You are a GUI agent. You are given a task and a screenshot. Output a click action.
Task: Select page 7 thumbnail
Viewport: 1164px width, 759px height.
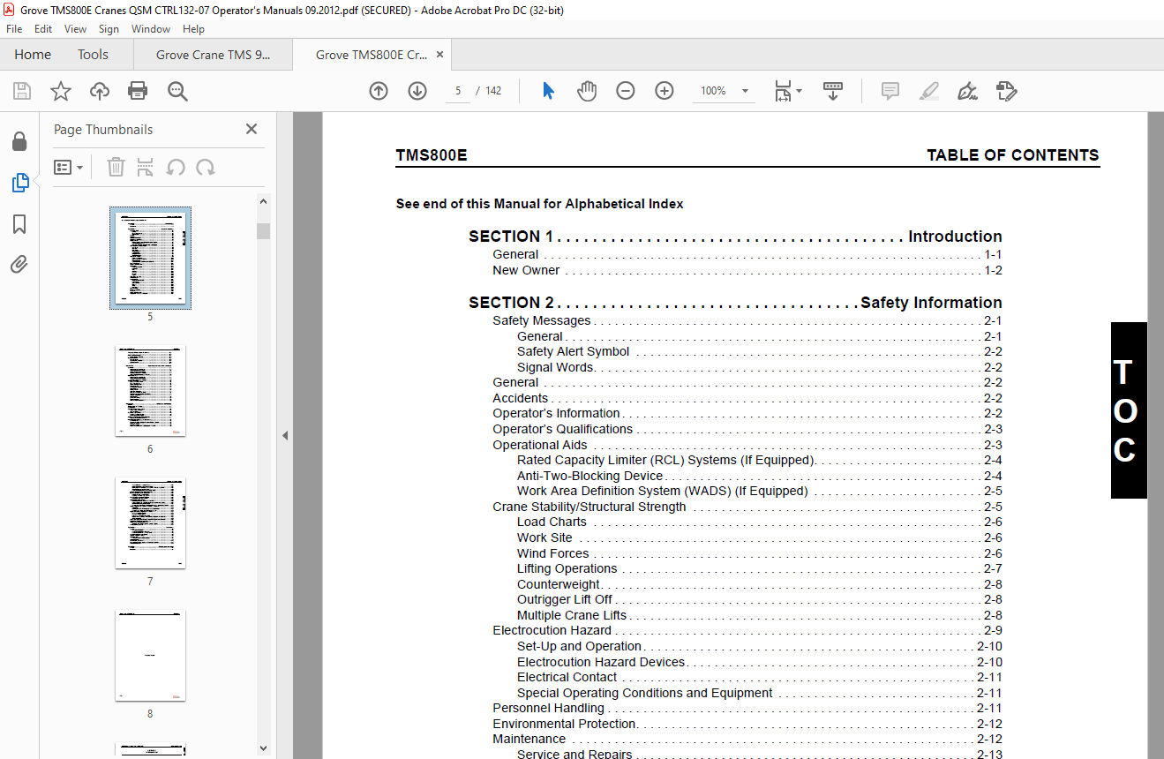click(x=150, y=523)
